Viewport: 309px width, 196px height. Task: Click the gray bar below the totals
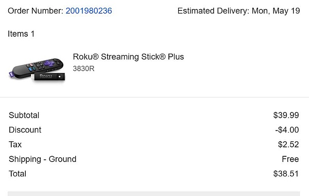(x=153, y=193)
